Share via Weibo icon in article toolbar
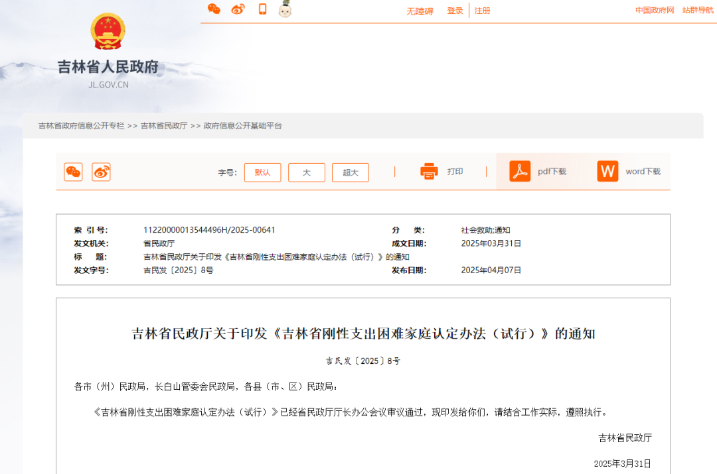 [x=101, y=172]
